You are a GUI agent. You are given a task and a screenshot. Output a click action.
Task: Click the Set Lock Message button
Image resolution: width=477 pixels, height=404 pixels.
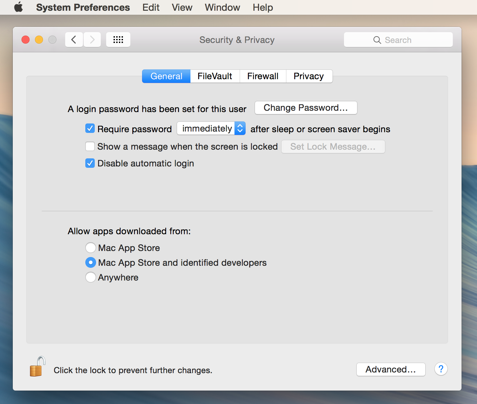(333, 147)
